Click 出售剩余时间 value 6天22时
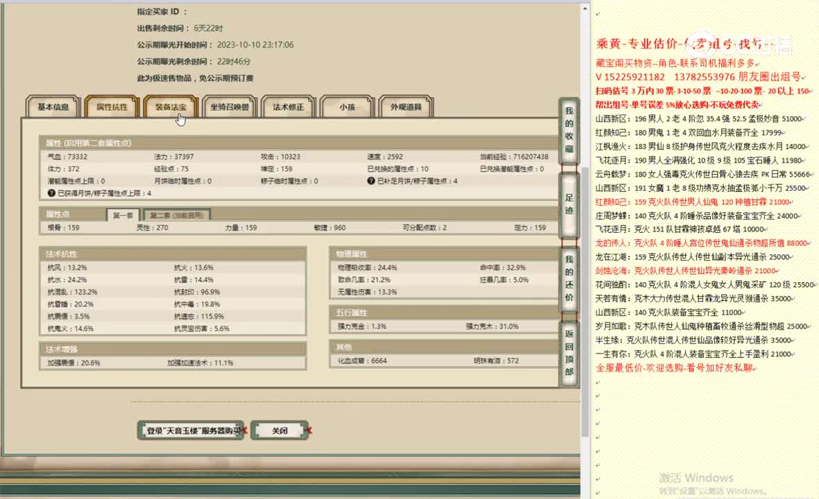Image resolution: width=819 pixels, height=499 pixels. (x=208, y=28)
